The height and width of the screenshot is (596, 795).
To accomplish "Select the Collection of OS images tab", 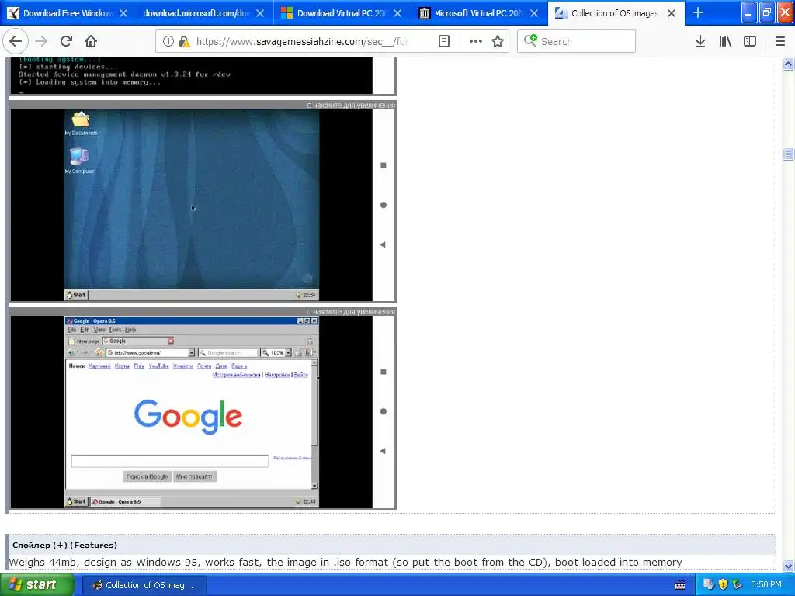I will pyautogui.click(x=616, y=13).
